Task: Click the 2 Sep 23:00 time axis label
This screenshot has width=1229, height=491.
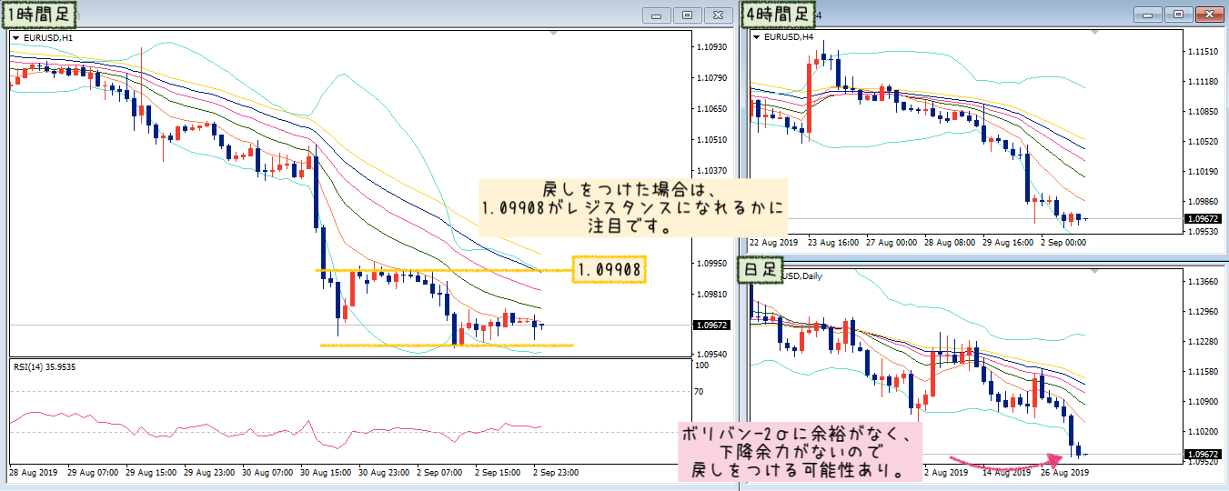Action: click(x=558, y=474)
